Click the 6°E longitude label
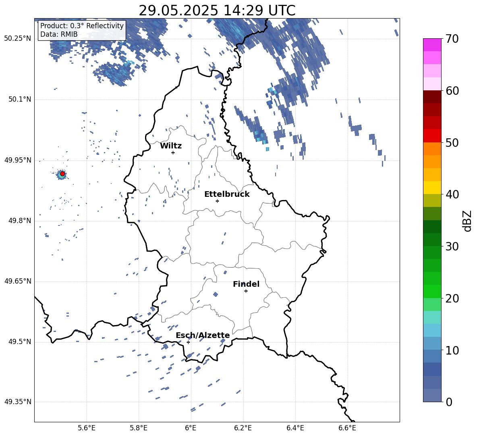The height and width of the screenshot is (436, 477). [x=191, y=428]
